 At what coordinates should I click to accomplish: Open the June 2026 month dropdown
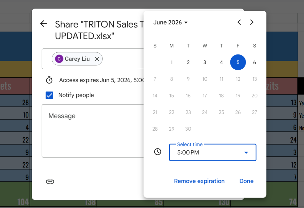tap(170, 23)
